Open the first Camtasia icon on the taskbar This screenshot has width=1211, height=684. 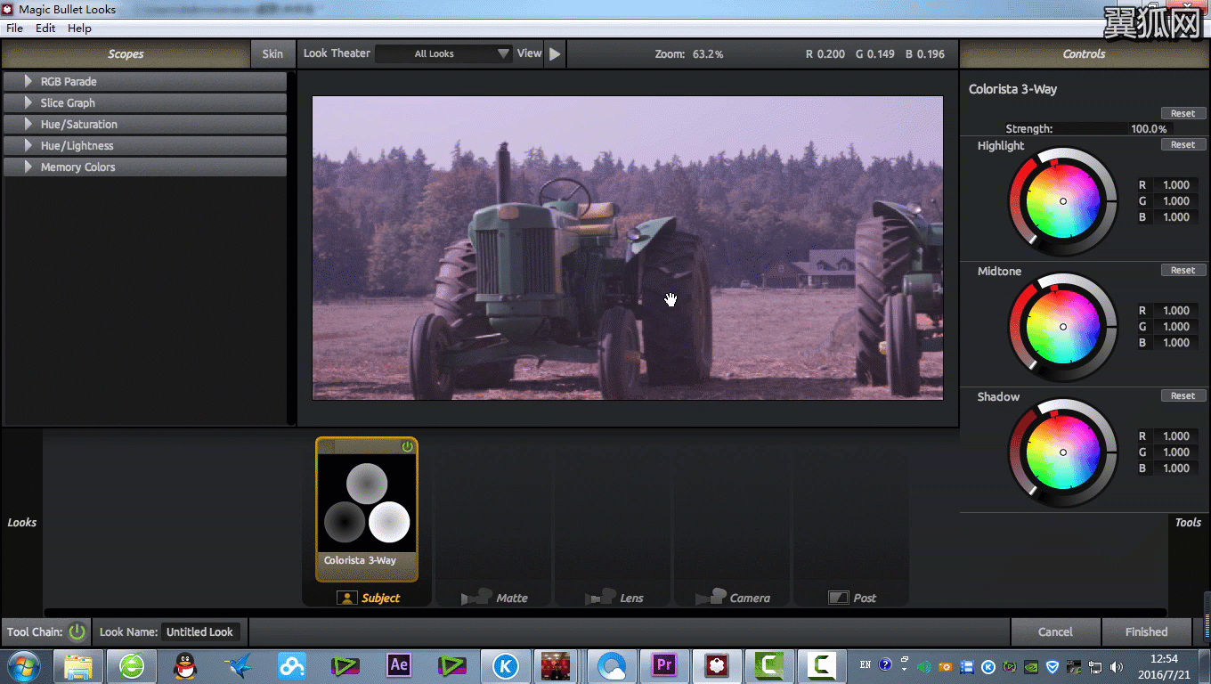(770, 666)
